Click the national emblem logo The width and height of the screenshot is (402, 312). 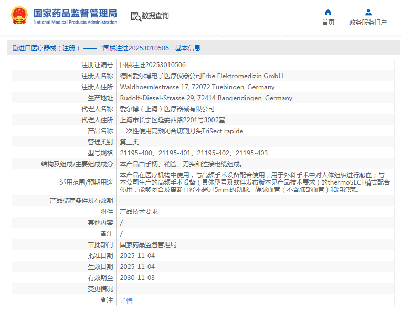point(18,16)
